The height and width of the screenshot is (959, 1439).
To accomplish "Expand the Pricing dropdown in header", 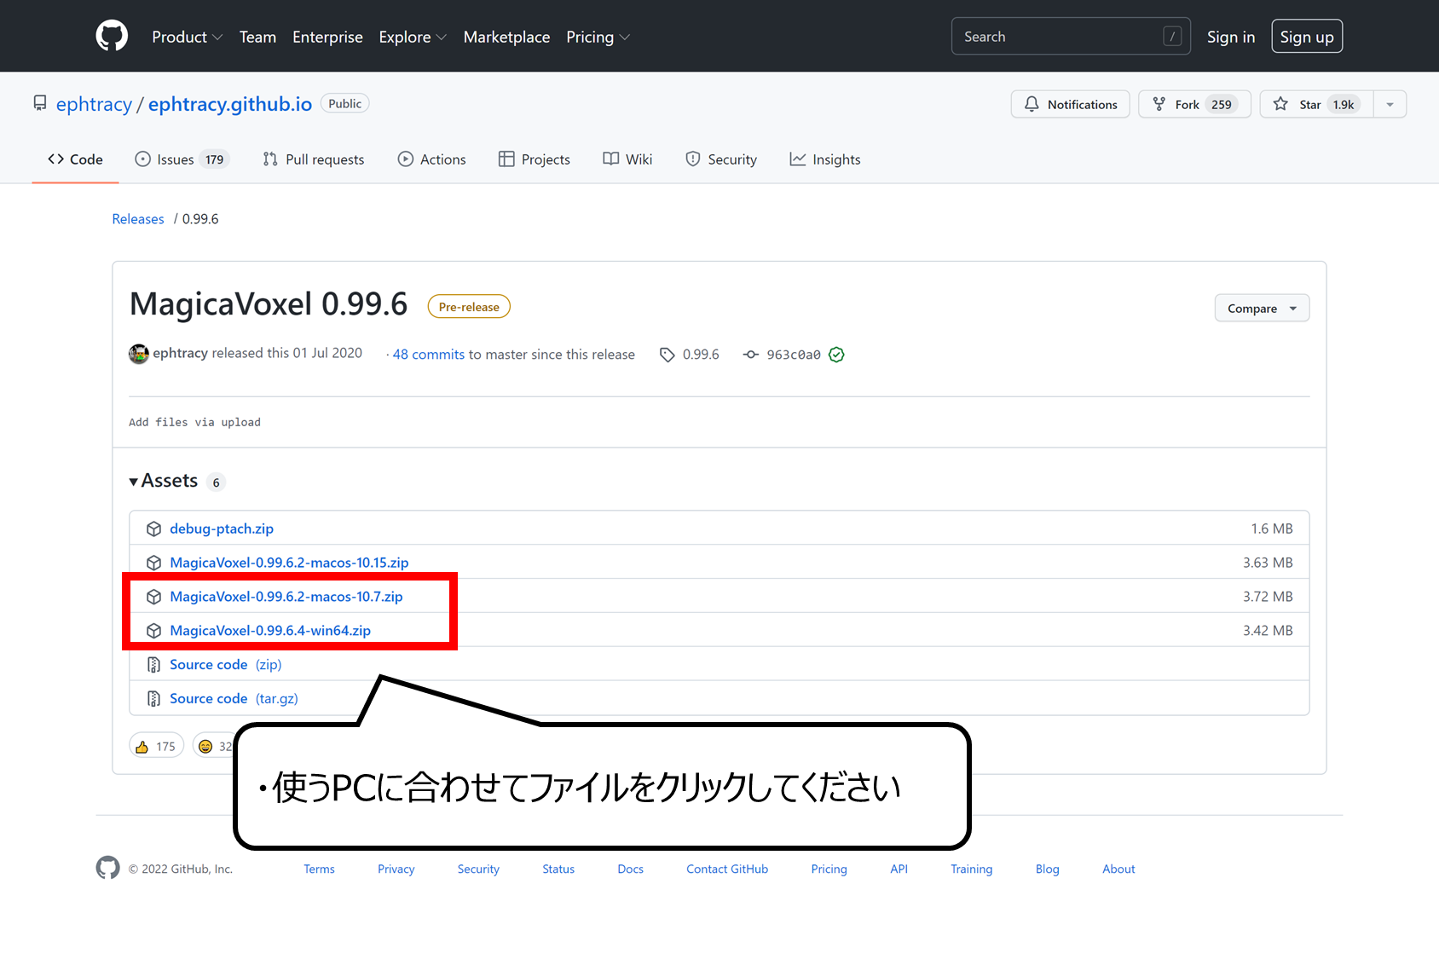I will [x=598, y=37].
